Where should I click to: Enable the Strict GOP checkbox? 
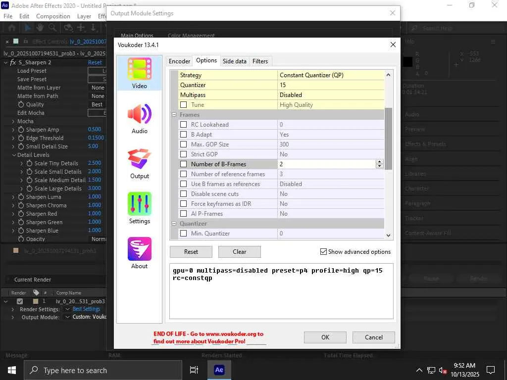[183, 154]
